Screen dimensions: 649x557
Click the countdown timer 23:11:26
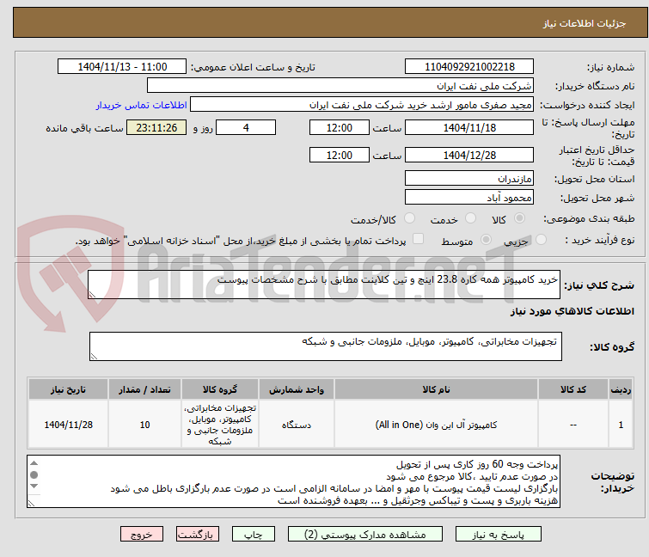pyautogui.click(x=156, y=127)
